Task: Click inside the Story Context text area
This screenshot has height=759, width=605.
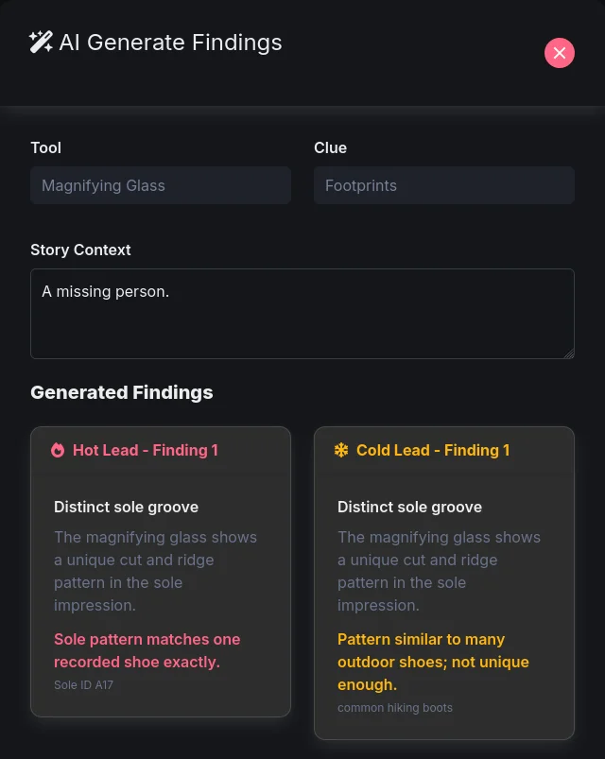Action: coord(302,314)
